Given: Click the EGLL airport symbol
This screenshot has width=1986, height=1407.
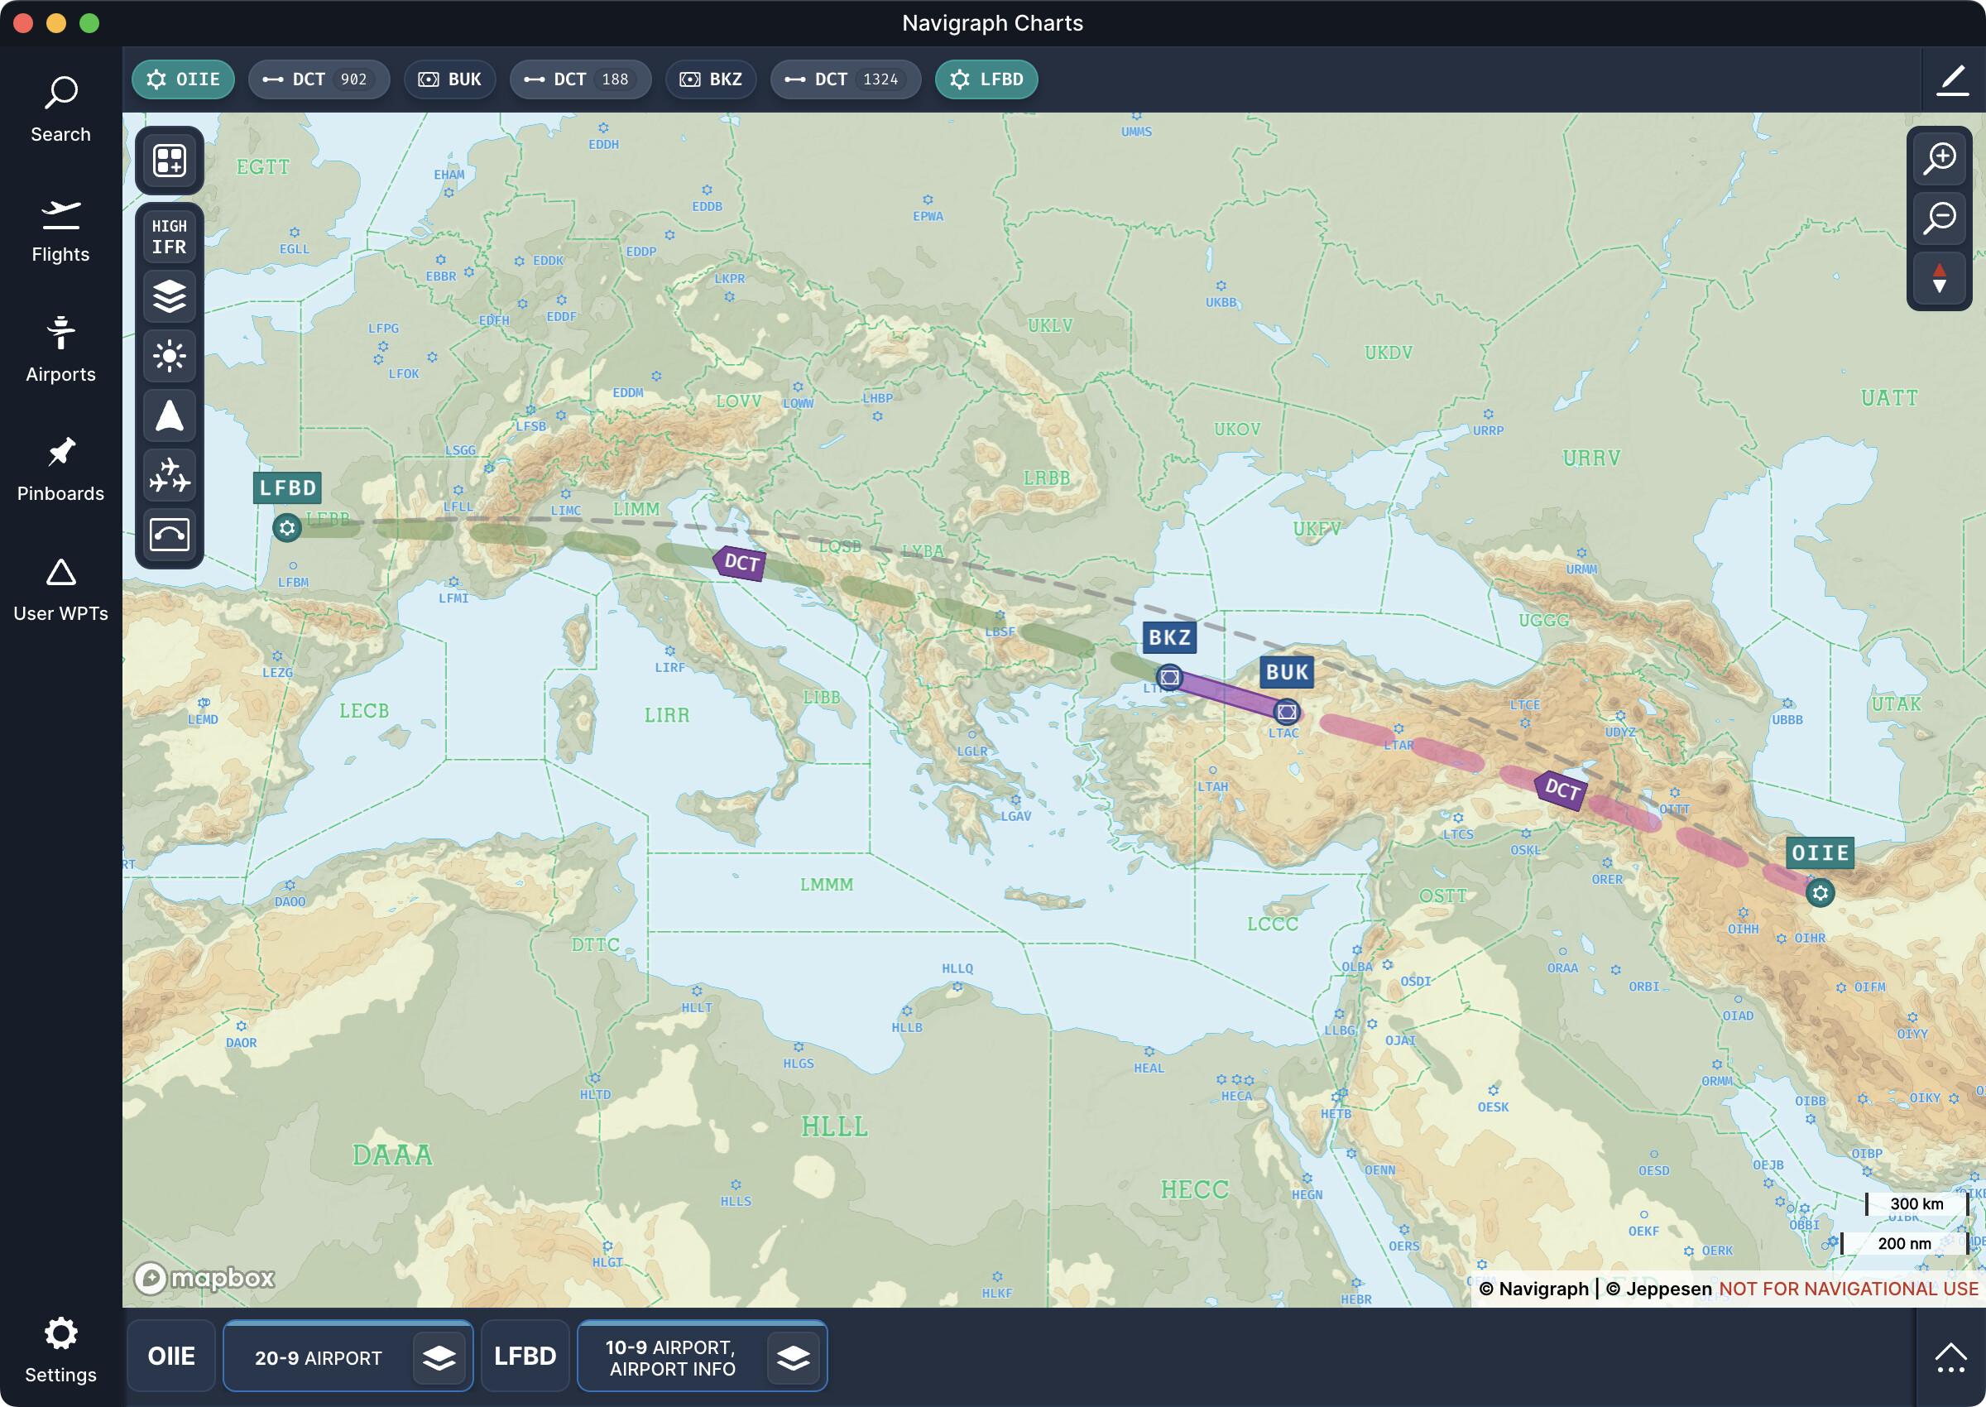Looking at the screenshot, I should pos(295,233).
